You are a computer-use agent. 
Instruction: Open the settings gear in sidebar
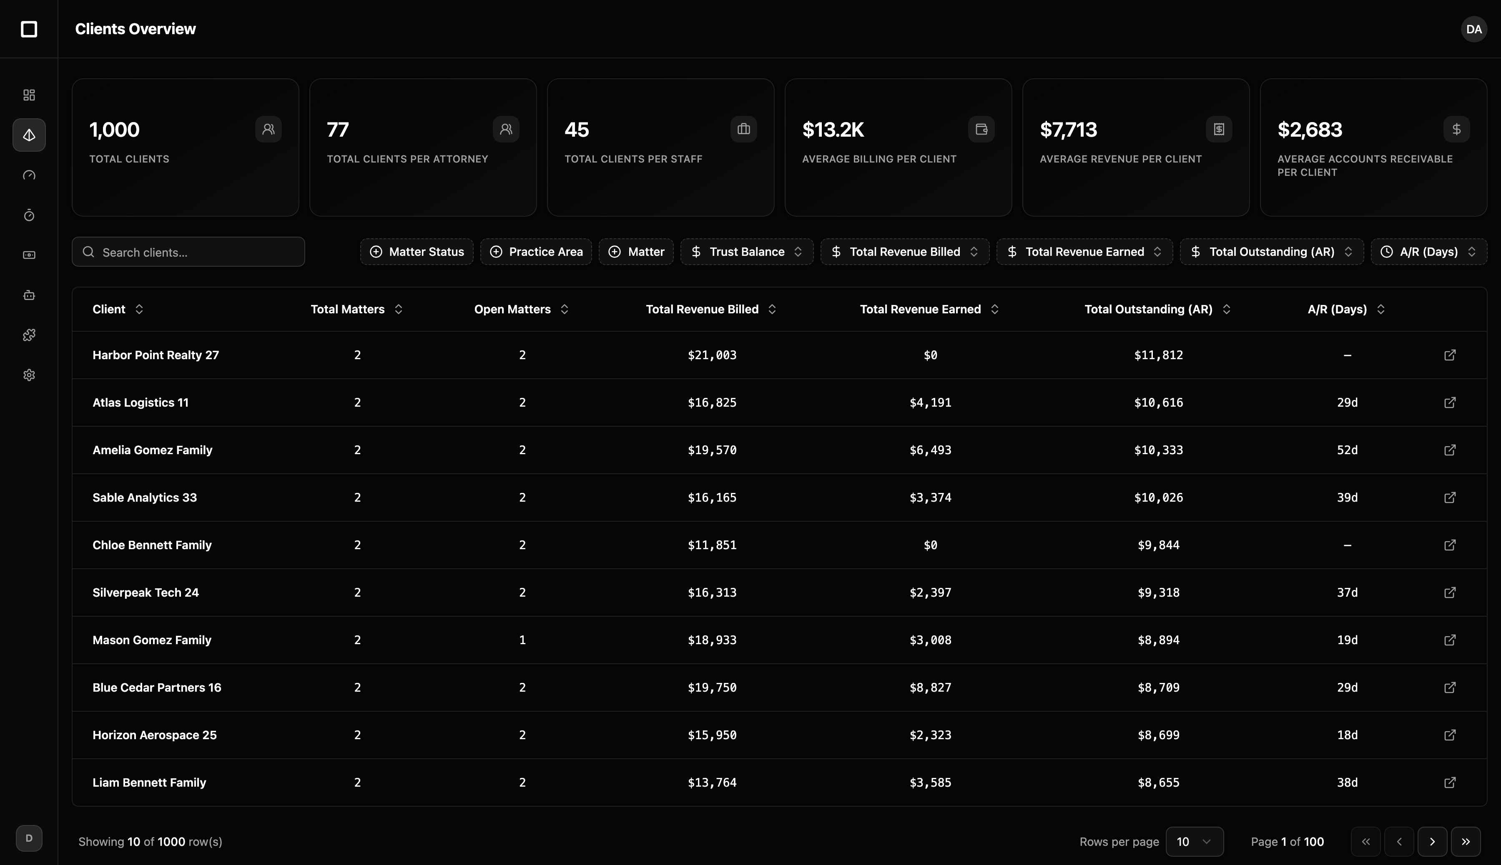[x=28, y=375]
